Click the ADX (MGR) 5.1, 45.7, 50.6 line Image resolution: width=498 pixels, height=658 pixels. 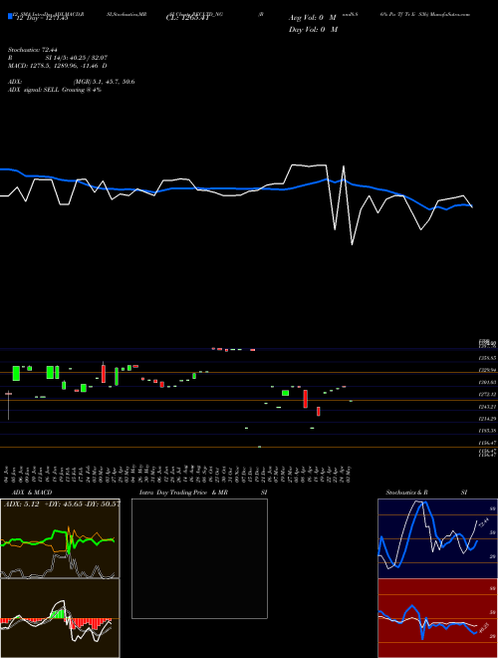tap(72, 82)
